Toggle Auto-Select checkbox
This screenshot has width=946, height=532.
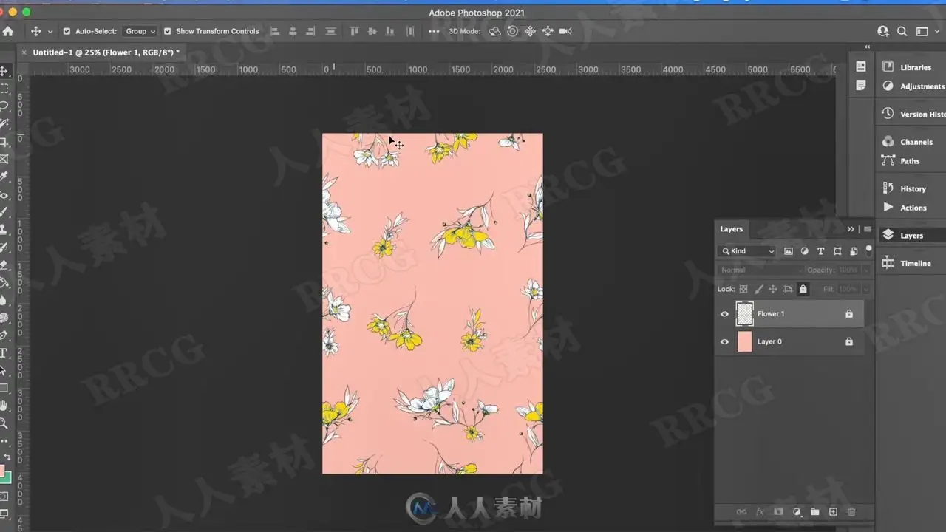67,31
